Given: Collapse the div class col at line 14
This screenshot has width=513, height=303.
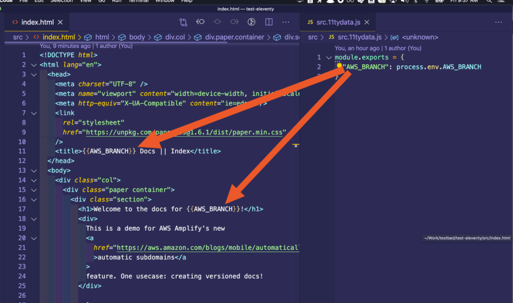Looking at the screenshot, I should [34, 180].
